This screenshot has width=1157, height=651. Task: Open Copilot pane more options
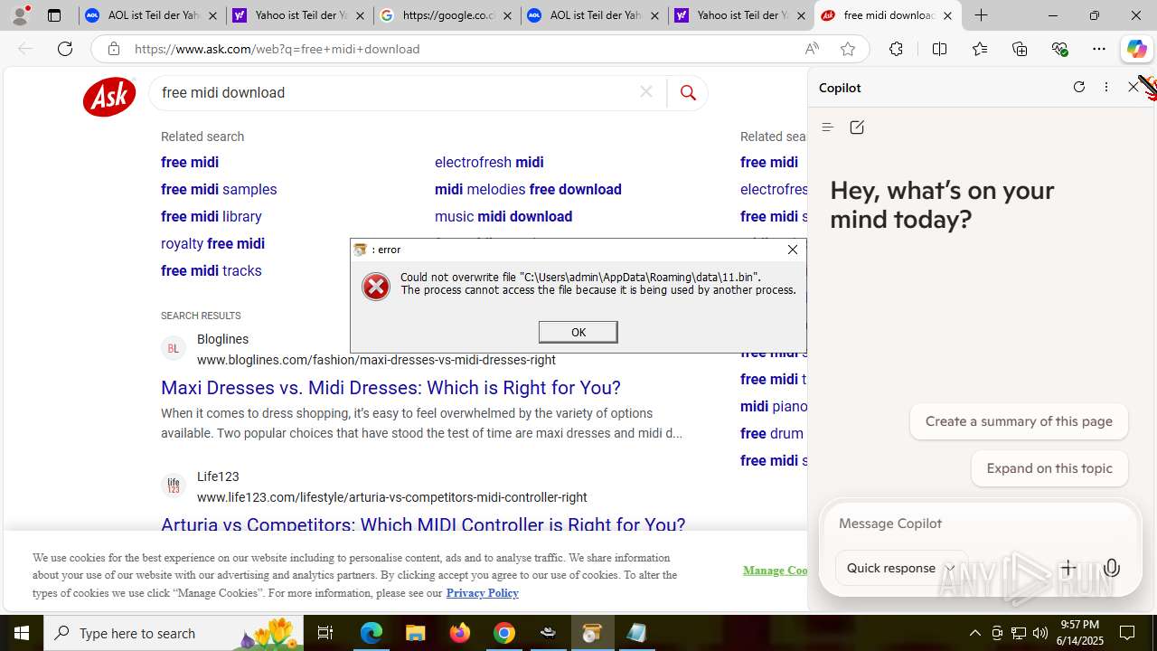point(1106,87)
